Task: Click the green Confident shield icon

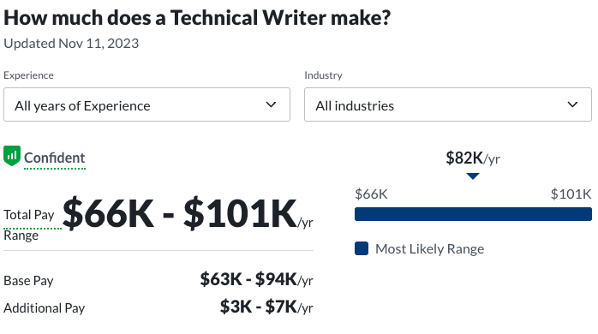Action: [x=12, y=156]
